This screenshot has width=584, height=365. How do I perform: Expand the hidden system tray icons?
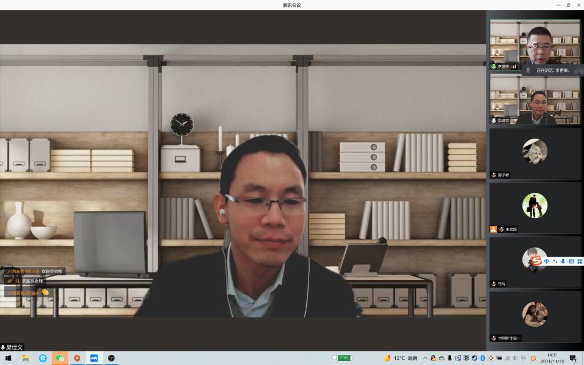coord(425,358)
